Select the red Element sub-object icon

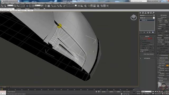click(x=151, y=39)
